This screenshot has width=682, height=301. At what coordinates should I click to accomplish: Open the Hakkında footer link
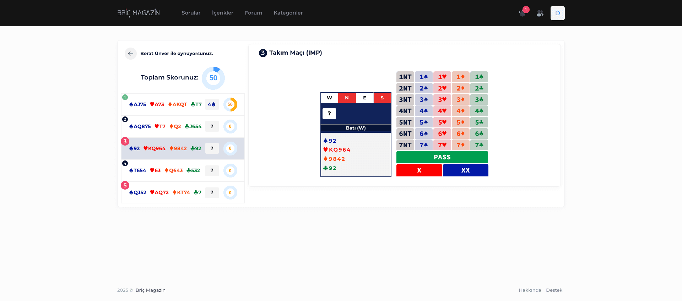click(x=530, y=290)
